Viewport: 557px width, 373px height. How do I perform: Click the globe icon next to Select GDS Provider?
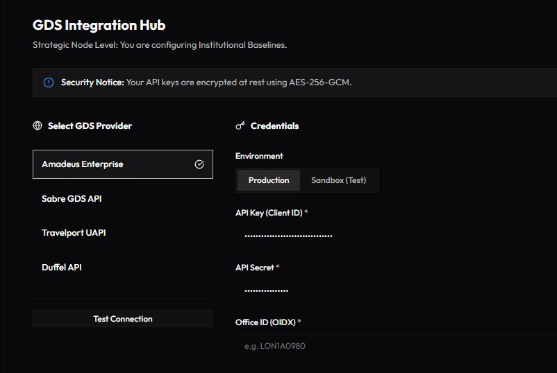(38, 125)
